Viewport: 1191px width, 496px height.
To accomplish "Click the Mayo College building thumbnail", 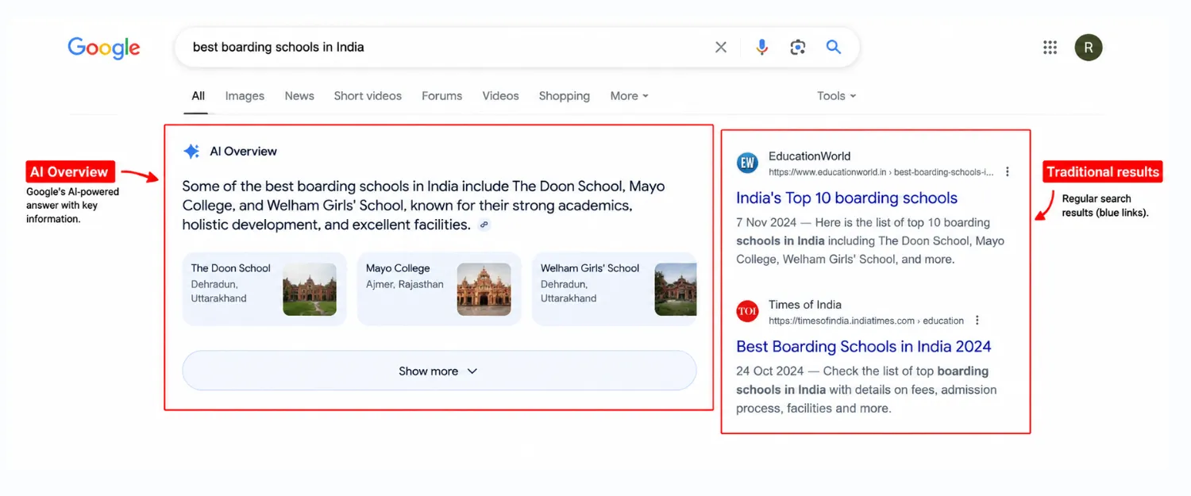I will coord(484,290).
